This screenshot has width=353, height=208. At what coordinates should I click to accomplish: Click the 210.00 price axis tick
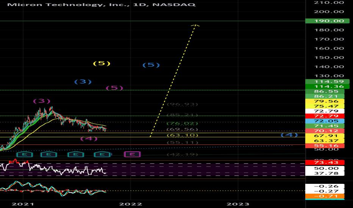329,3
